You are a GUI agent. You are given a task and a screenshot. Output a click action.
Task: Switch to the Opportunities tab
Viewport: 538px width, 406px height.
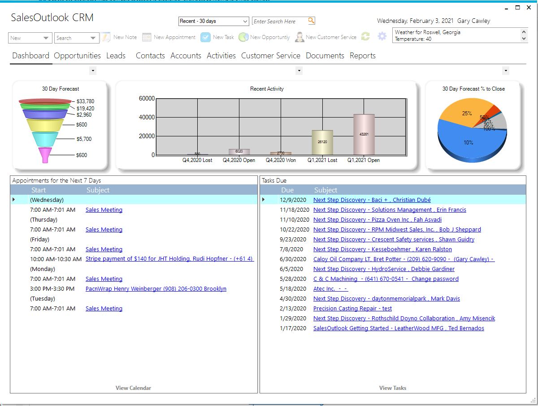(x=77, y=56)
